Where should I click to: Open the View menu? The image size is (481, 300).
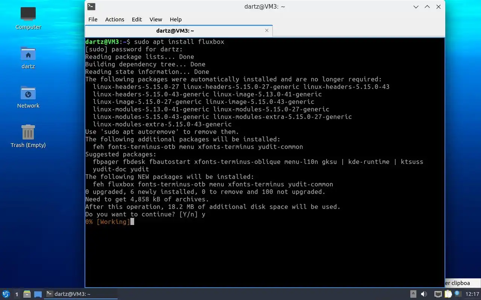pyautogui.click(x=156, y=19)
